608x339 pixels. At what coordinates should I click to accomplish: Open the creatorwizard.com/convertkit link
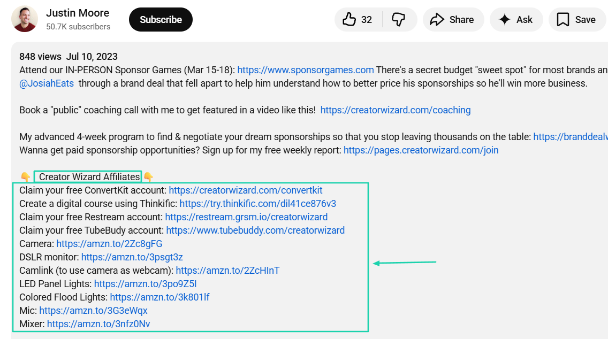[x=246, y=190]
